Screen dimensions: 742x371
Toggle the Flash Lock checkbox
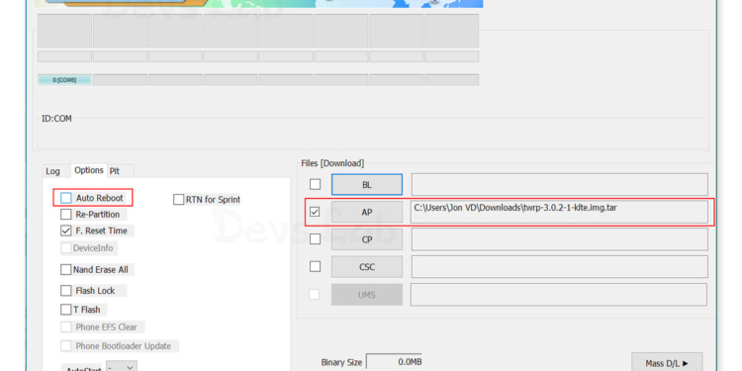(x=65, y=291)
